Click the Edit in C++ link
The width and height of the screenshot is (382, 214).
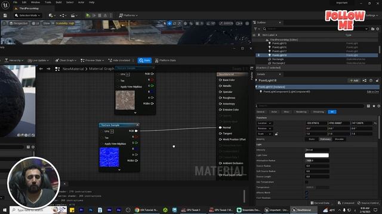[372, 92]
